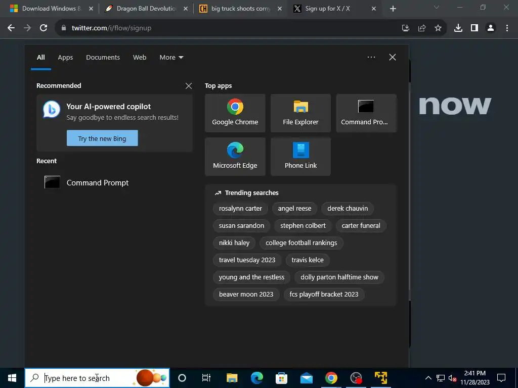
Task: Search trending beaver moon 2023
Action: click(246, 295)
